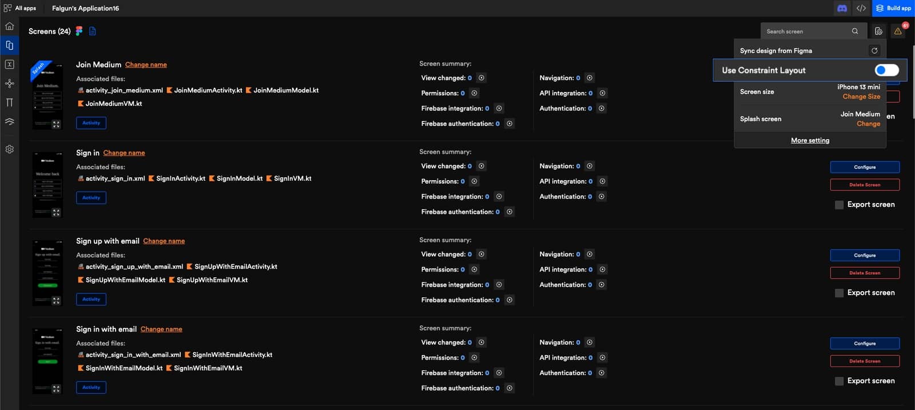Click the Search screen input field

pyautogui.click(x=806, y=31)
